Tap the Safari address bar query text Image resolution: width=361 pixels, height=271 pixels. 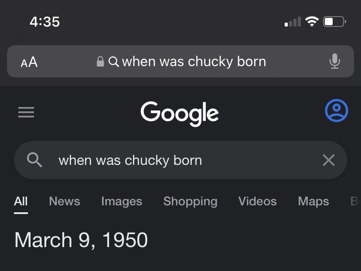[x=194, y=61]
